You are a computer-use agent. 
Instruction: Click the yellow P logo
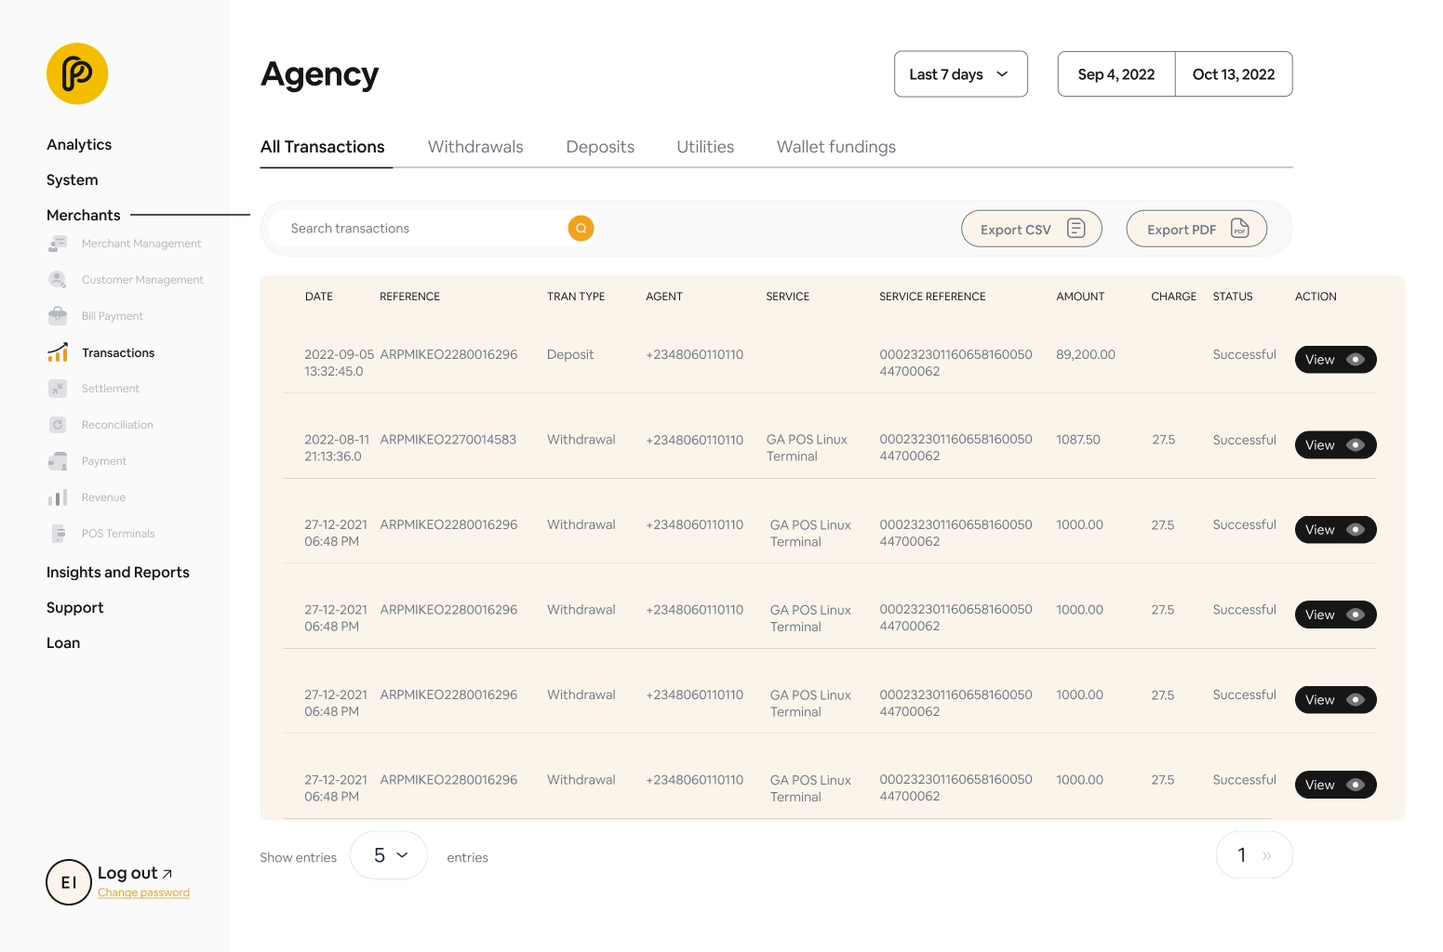(77, 73)
